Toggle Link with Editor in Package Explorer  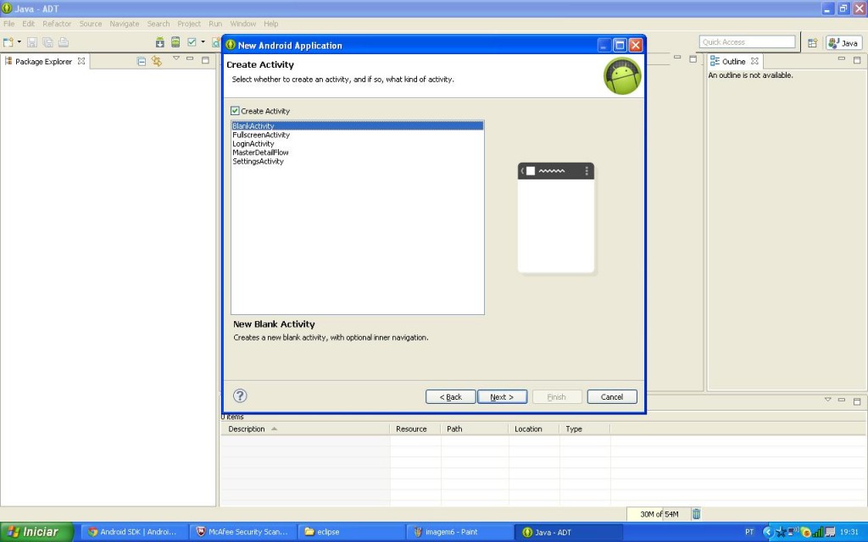tap(157, 61)
